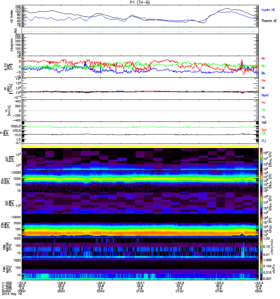Click the blue velocity legend label below Viy

[x=264, y=117]
